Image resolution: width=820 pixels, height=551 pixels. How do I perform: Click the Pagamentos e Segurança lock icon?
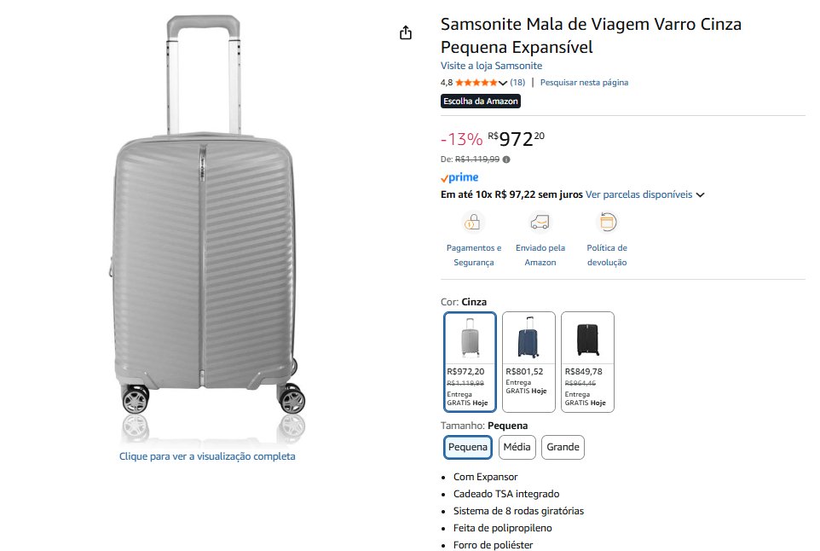(470, 223)
